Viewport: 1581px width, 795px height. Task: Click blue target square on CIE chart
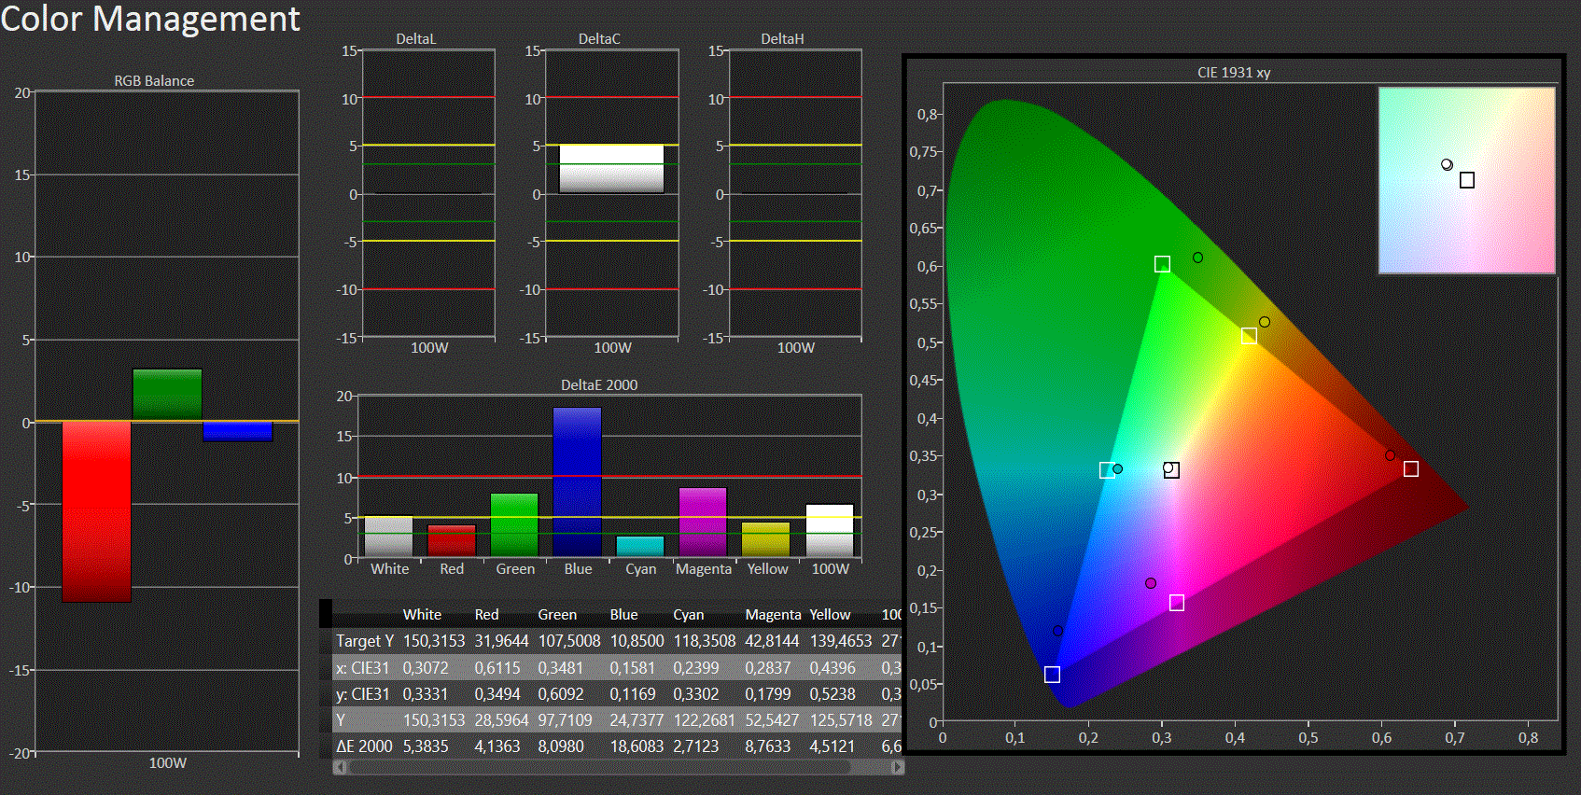pos(1052,675)
